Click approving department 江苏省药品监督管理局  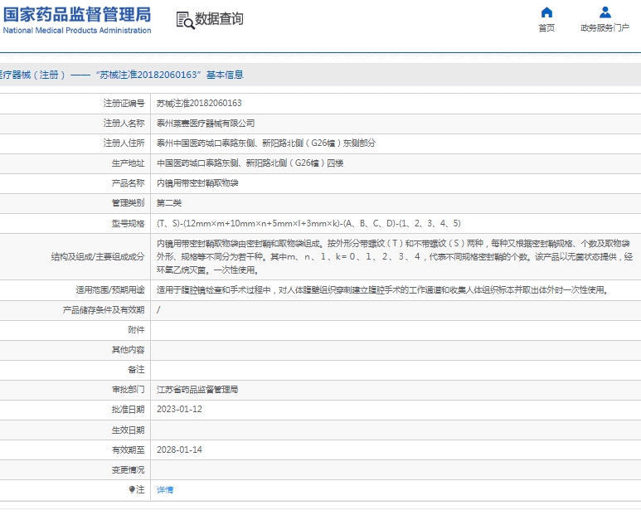pos(197,390)
